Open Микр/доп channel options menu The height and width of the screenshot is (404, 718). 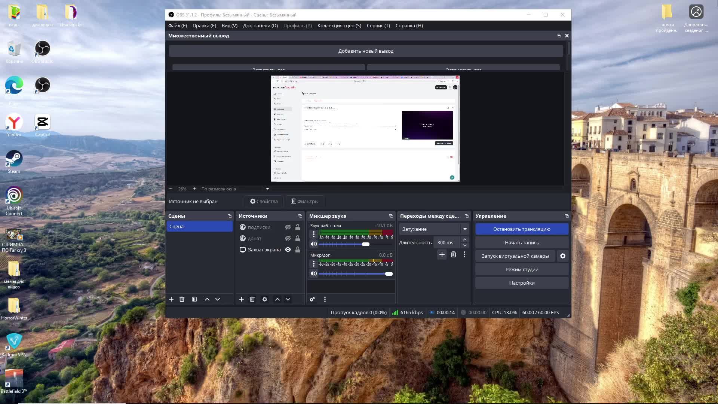(x=314, y=264)
